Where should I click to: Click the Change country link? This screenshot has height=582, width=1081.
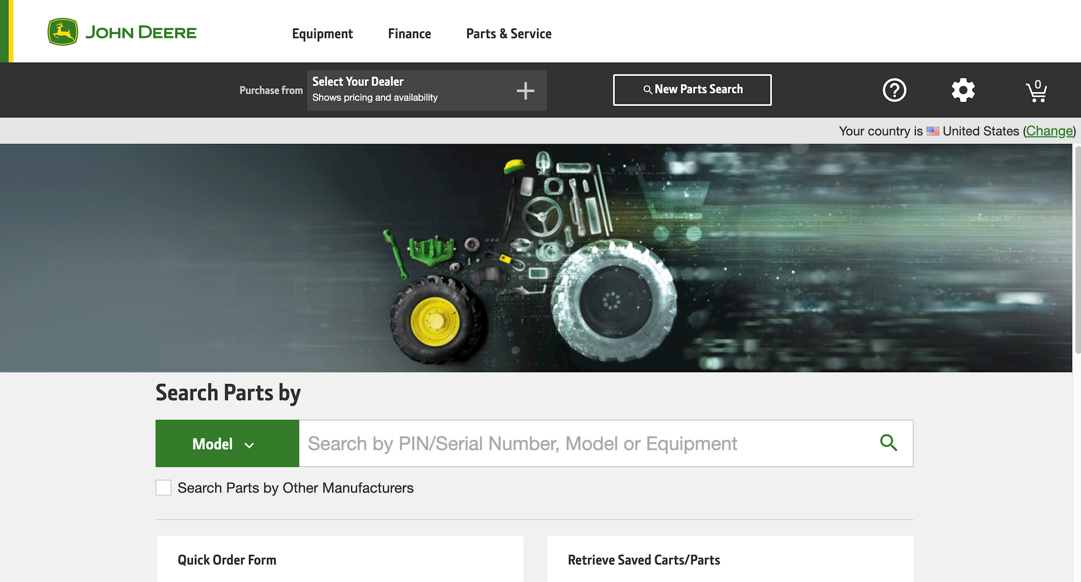pos(1049,131)
